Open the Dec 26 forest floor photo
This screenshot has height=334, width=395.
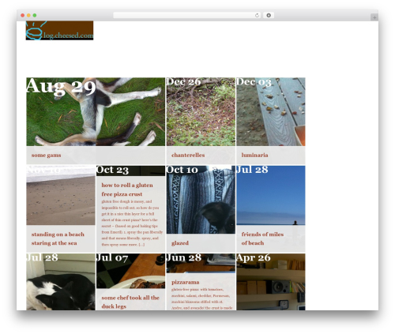click(201, 111)
